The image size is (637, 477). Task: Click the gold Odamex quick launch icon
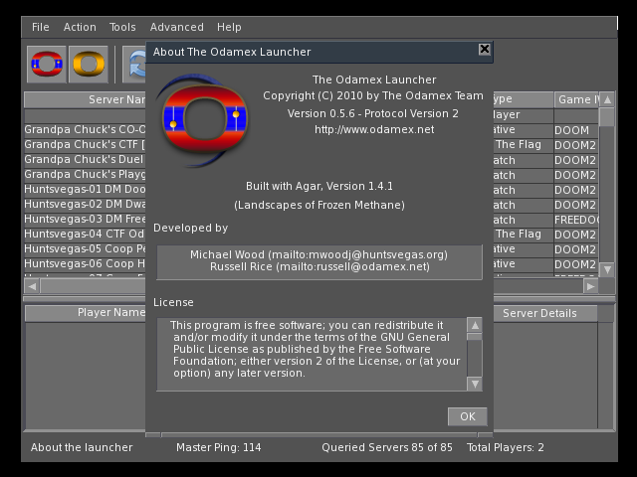90,64
